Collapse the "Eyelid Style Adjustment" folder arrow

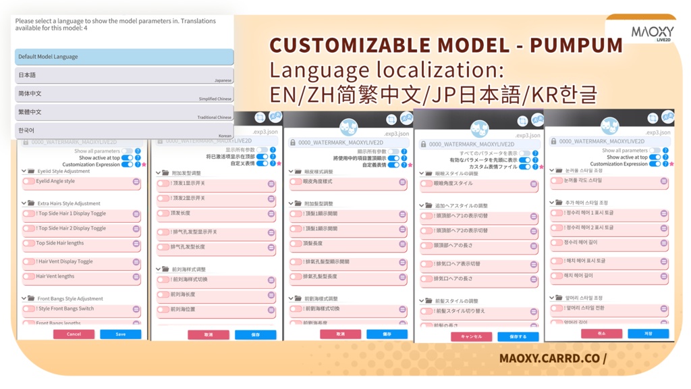(x=24, y=171)
